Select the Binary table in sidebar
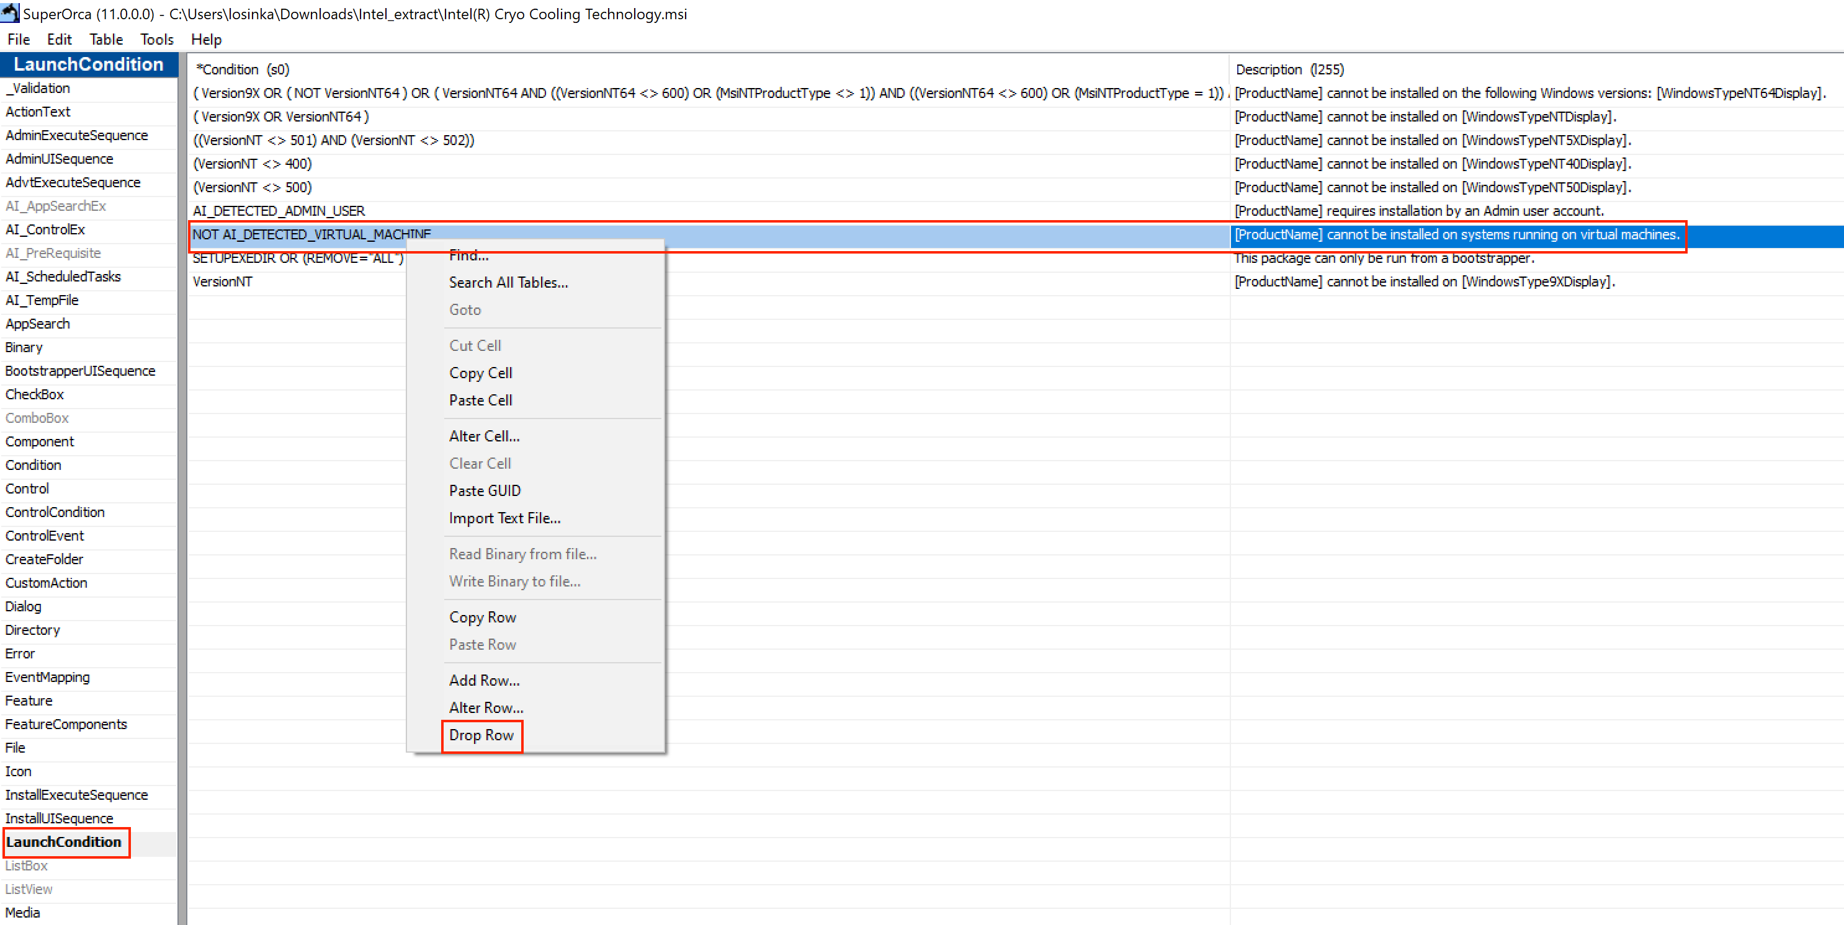 click(24, 348)
